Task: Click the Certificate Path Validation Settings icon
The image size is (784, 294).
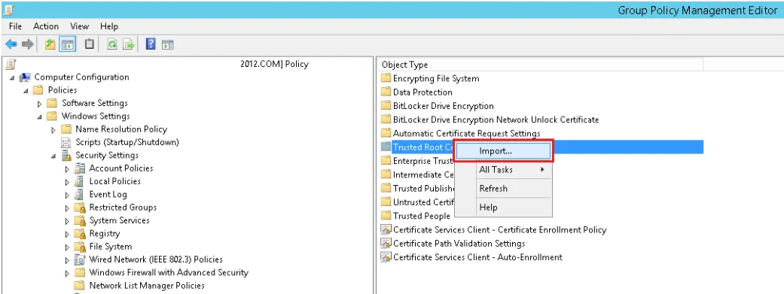Action: coord(386,244)
